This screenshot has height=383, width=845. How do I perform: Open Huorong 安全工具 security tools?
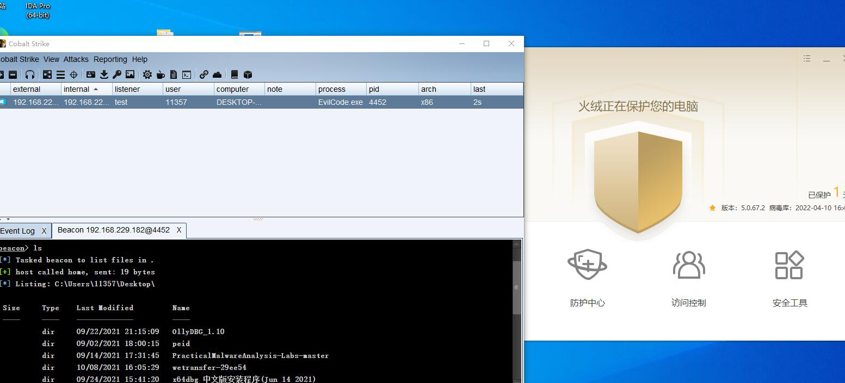coord(790,274)
